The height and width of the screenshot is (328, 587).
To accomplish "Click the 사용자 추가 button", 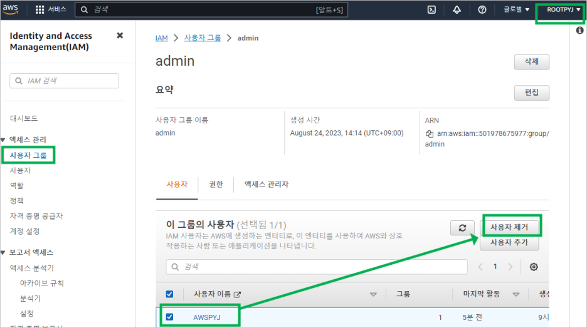I will 509,242.
